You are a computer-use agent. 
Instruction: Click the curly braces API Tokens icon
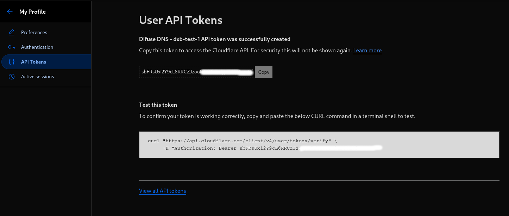pyautogui.click(x=12, y=62)
